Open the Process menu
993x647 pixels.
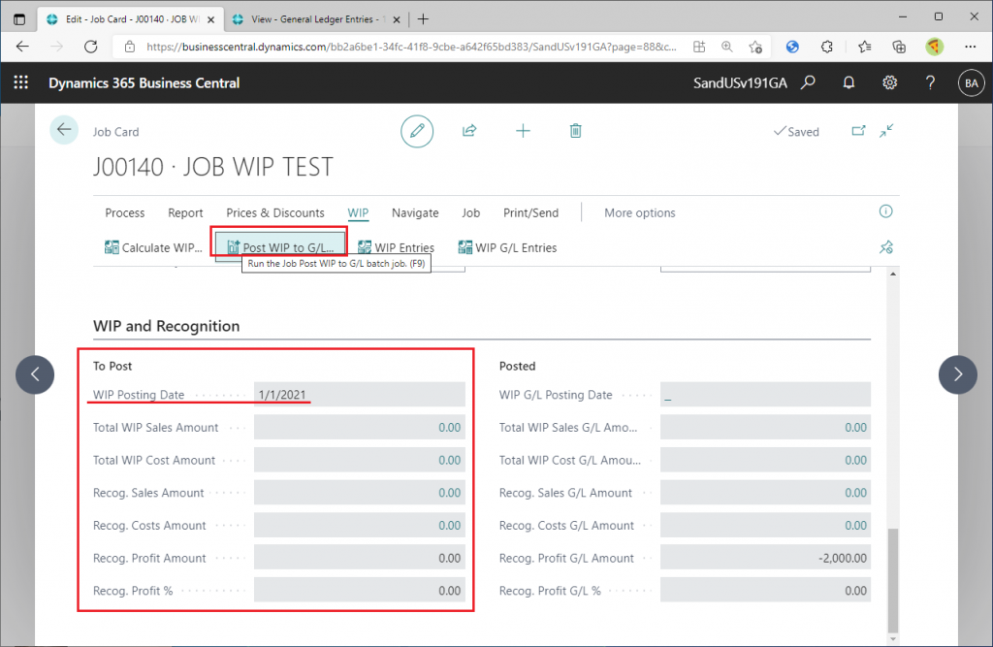[x=125, y=213]
